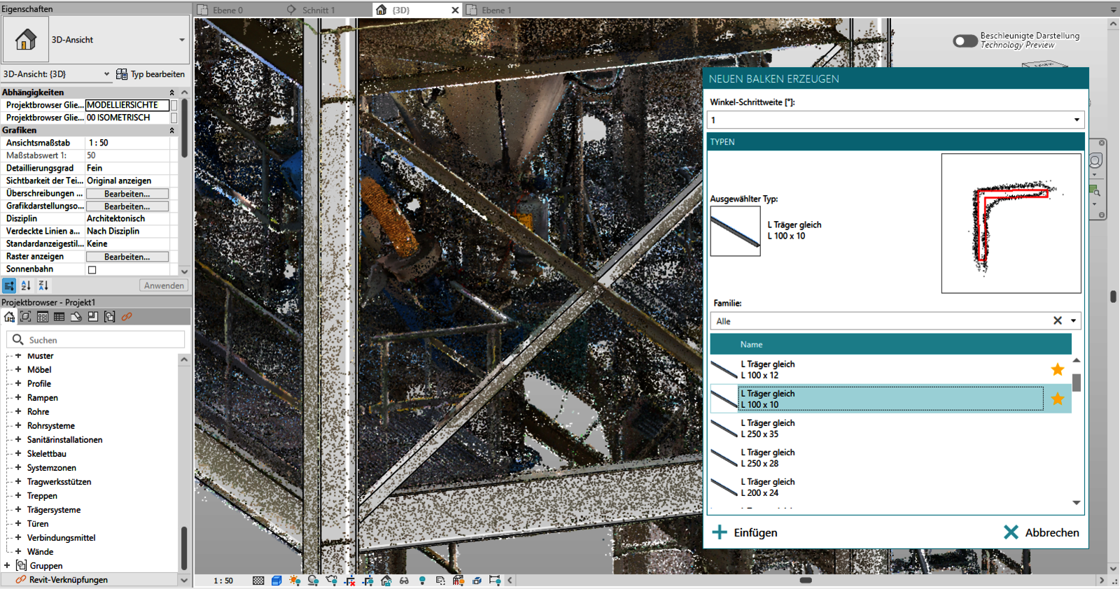Viewport: 1120px width, 589px height.
Task: Click the schedules table icon in Projektbrowser
Action: pos(59,317)
